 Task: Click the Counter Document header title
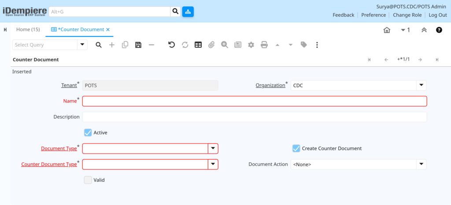(36, 60)
